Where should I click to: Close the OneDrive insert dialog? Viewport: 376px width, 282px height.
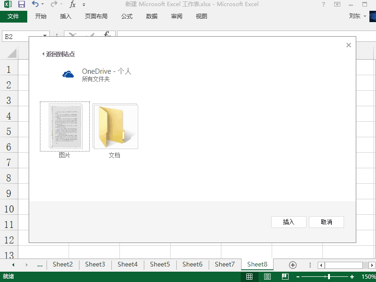tap(349, 45)
